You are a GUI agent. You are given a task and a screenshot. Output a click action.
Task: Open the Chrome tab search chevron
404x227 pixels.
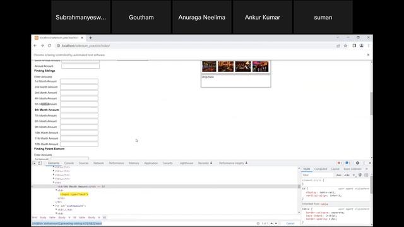click(338, 38)
